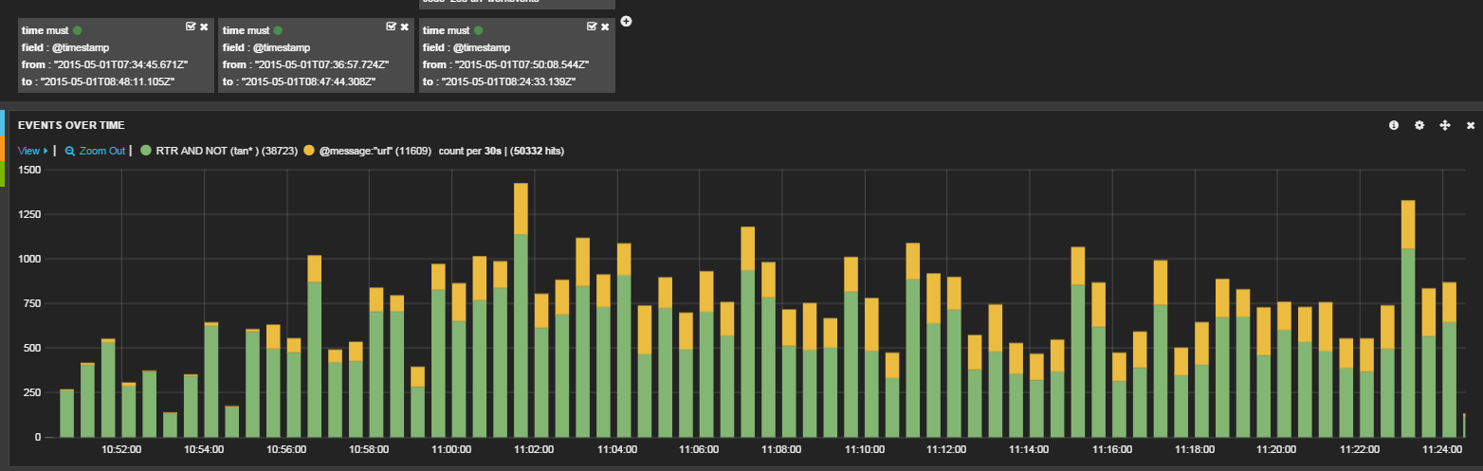Click the yellow @message:"url" legend dot

click(x=309, y=151)
